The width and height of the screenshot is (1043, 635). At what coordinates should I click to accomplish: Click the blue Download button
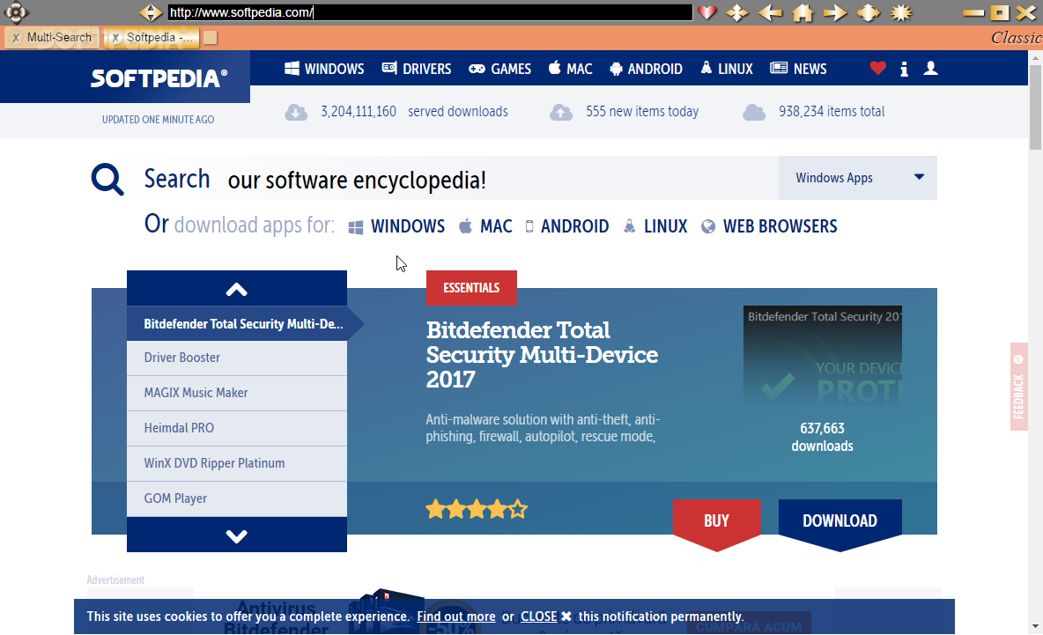[x=840, y=524]
